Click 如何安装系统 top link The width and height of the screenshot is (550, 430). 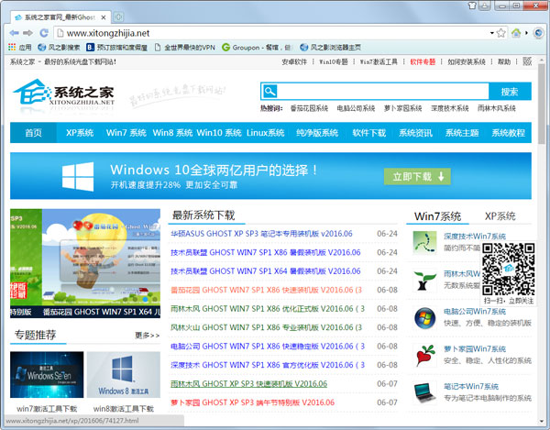click(467, 61)
